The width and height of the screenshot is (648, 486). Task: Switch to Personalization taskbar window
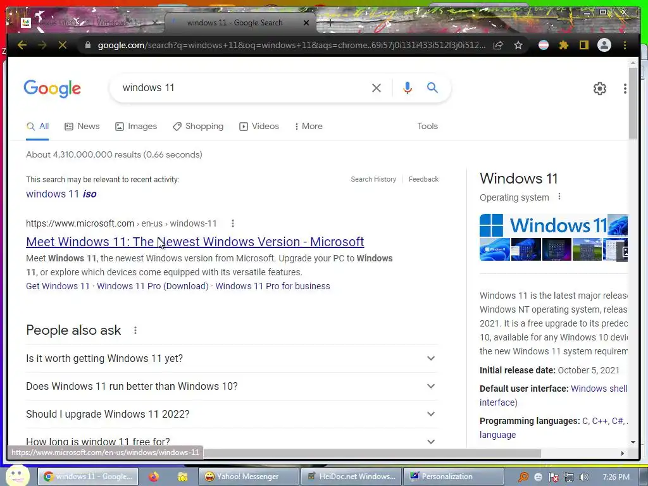tap(453, 477)
